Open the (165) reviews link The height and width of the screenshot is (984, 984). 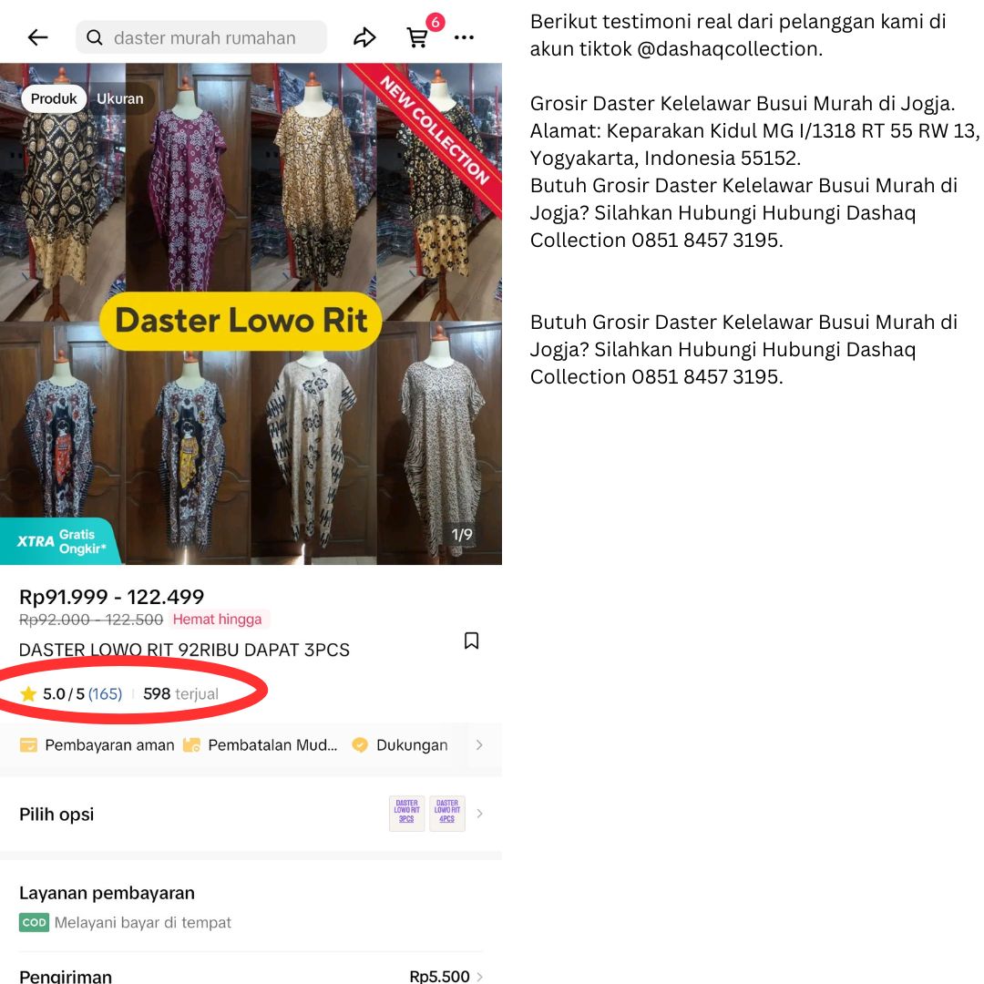click(105, 693)
